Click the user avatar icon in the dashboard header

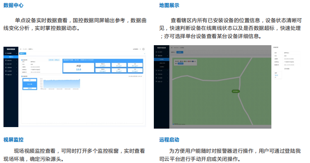pyautogui.click(x=143, y=49)
